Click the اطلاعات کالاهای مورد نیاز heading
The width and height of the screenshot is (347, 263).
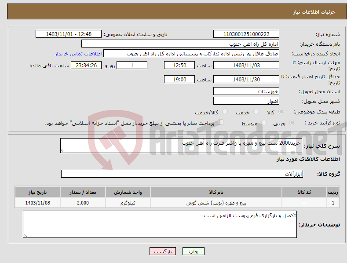tap(308, 159)
